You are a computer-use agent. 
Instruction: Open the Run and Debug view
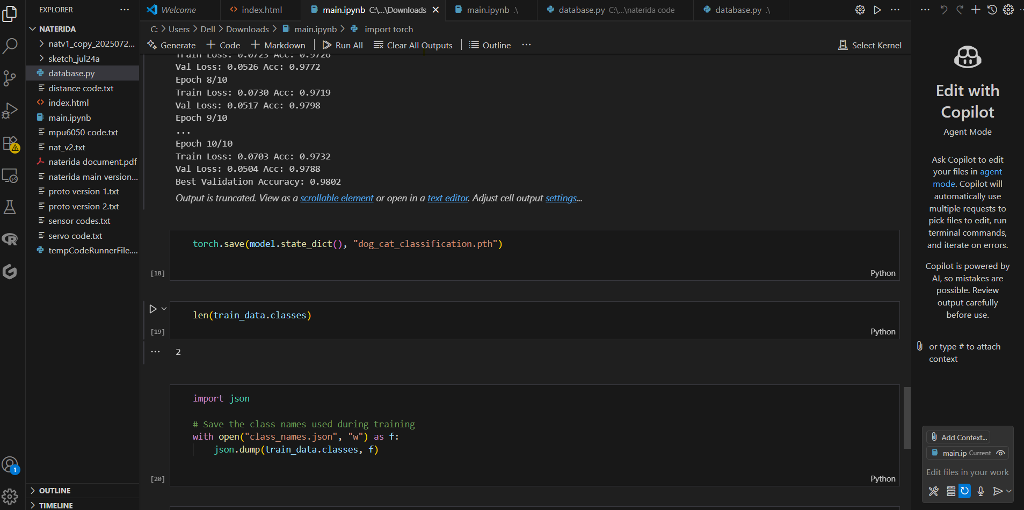pos(10,111)
